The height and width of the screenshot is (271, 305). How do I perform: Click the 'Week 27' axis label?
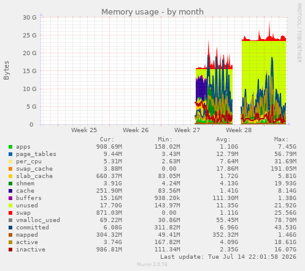pyautogui.click(x=187, y=130)
